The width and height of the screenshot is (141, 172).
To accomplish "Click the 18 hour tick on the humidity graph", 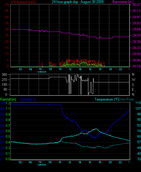I will tap(100, 162).
